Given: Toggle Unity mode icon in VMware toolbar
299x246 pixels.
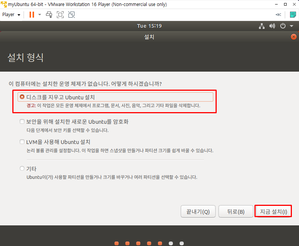Looking at the screenshot, I should [71, 15].
